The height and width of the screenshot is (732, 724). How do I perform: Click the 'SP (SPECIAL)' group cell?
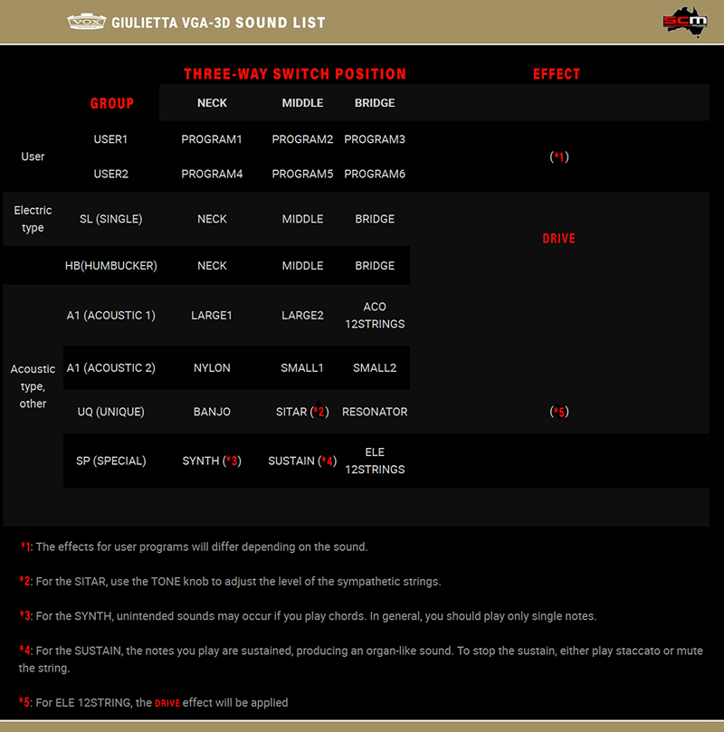[111, 461]
